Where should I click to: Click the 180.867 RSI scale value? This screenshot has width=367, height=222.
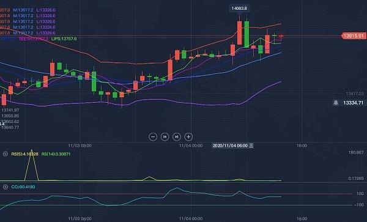356,152
